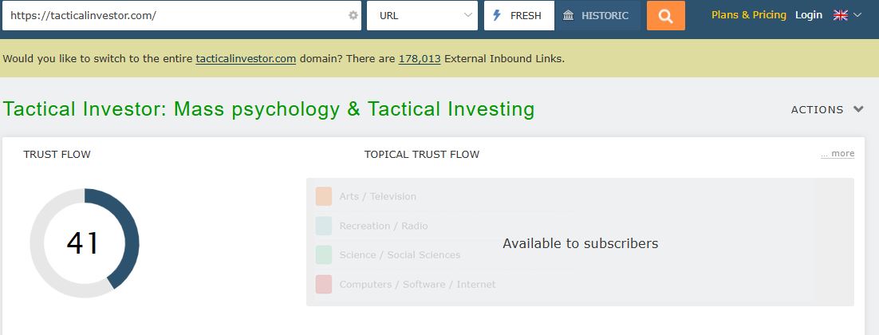The width and height of the screenshot is (879, 335).
Task: Click the Login link
Action: (808, 15)
